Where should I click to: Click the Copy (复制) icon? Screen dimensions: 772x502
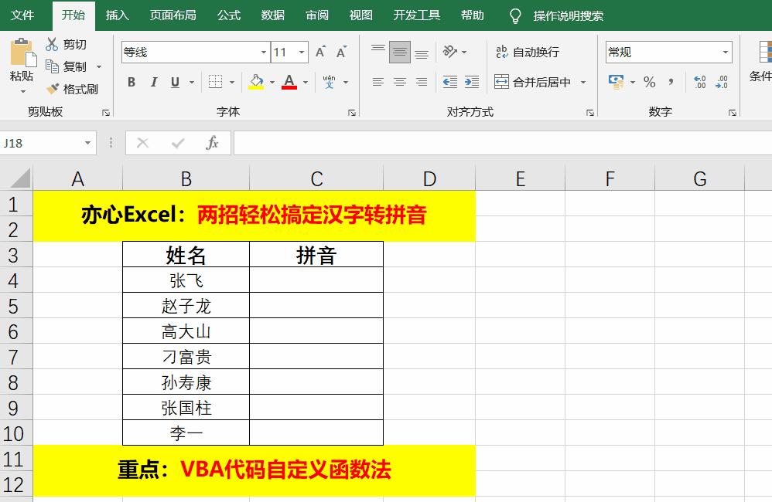[53, 66]
